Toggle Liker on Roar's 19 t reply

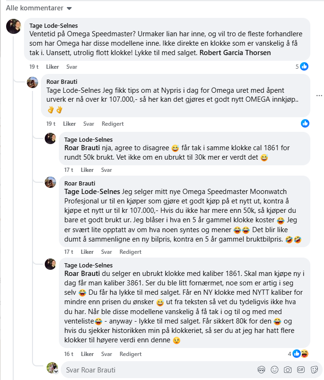[x=69, y=124]
